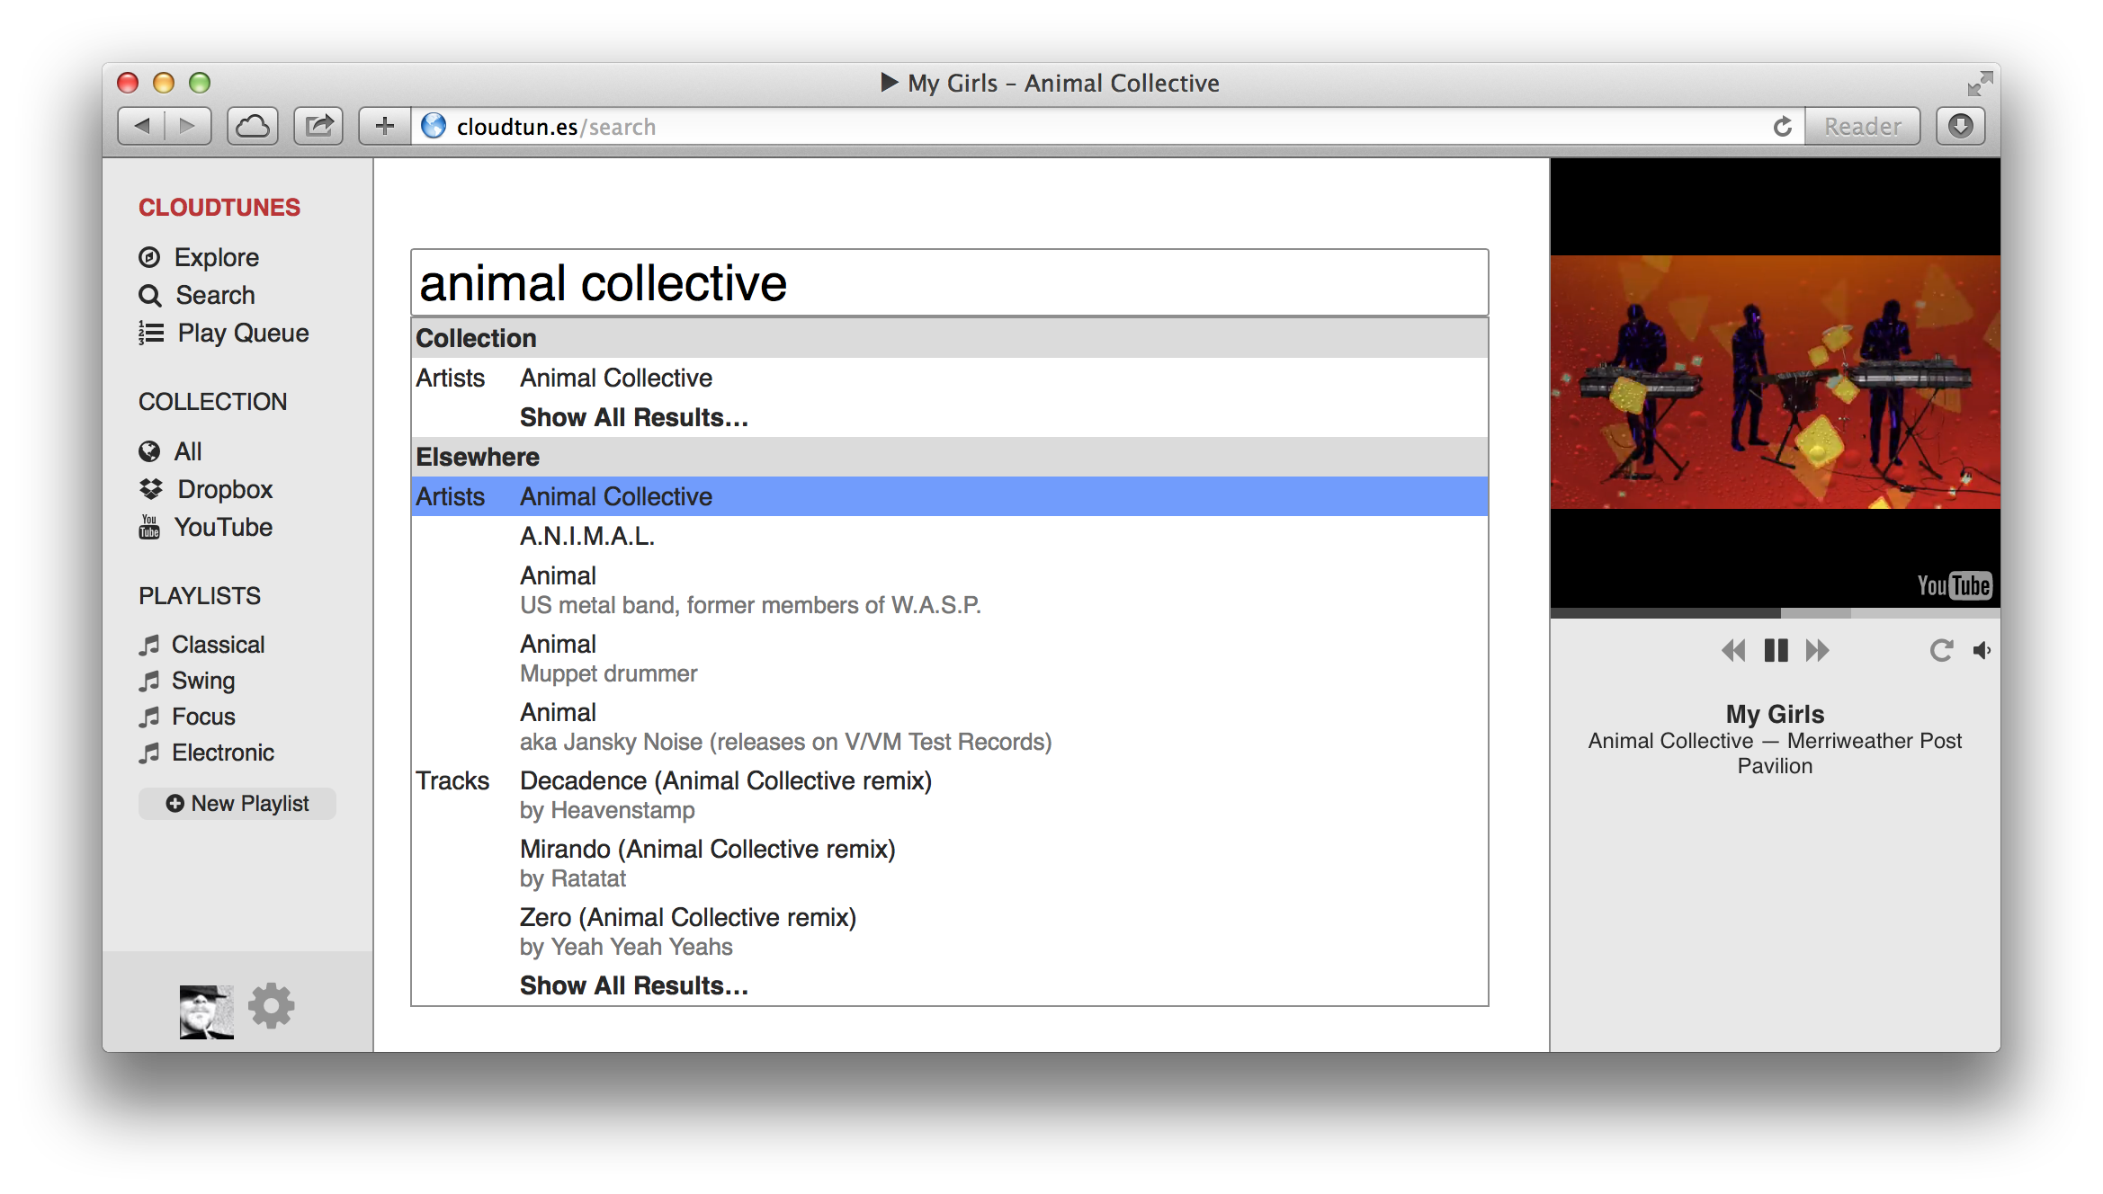
Task: Click the iCloud tabs icon in Safari toolbar
Action: (252, 126)
